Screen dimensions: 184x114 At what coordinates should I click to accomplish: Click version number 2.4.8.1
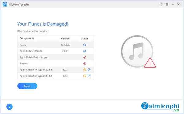point(65,51)
